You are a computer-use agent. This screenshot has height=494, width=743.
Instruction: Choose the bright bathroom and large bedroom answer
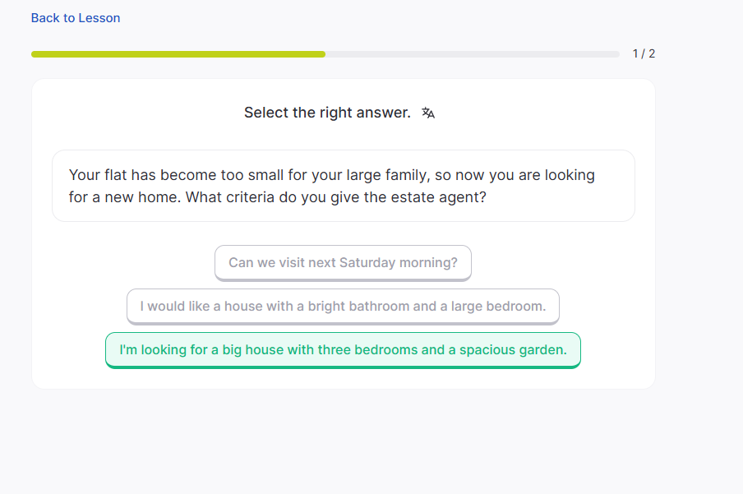[343, 307]
